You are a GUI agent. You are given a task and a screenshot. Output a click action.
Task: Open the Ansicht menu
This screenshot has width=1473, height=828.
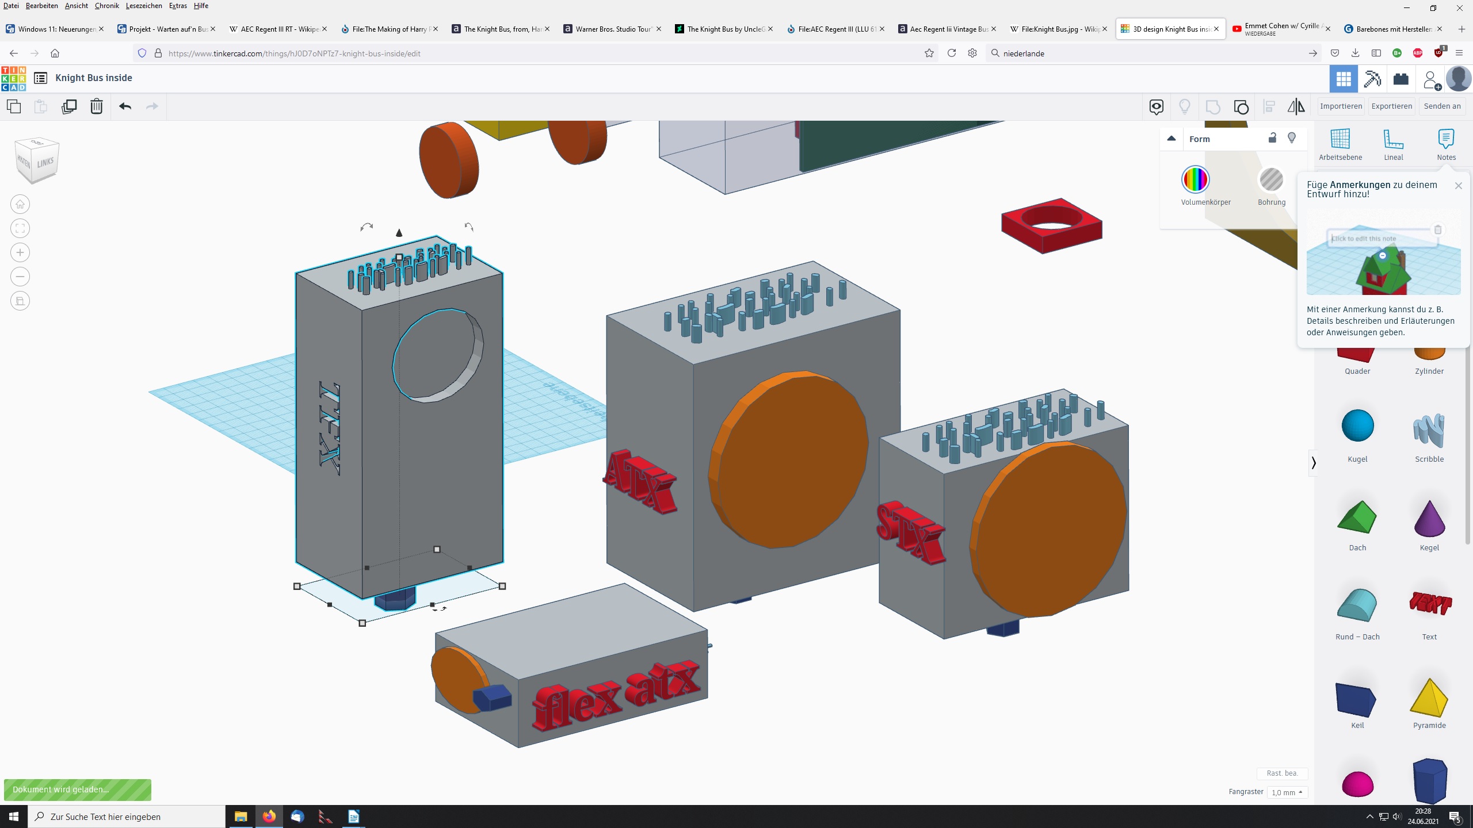[x=77, y=6]
